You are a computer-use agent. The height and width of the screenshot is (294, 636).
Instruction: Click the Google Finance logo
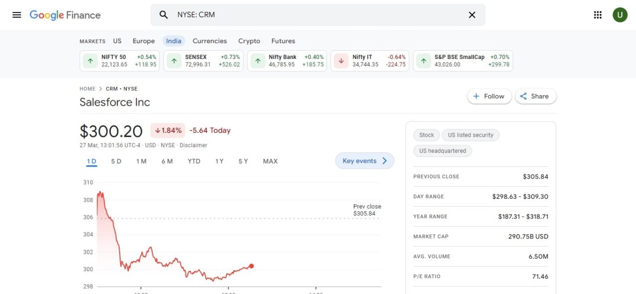[65, 15]
